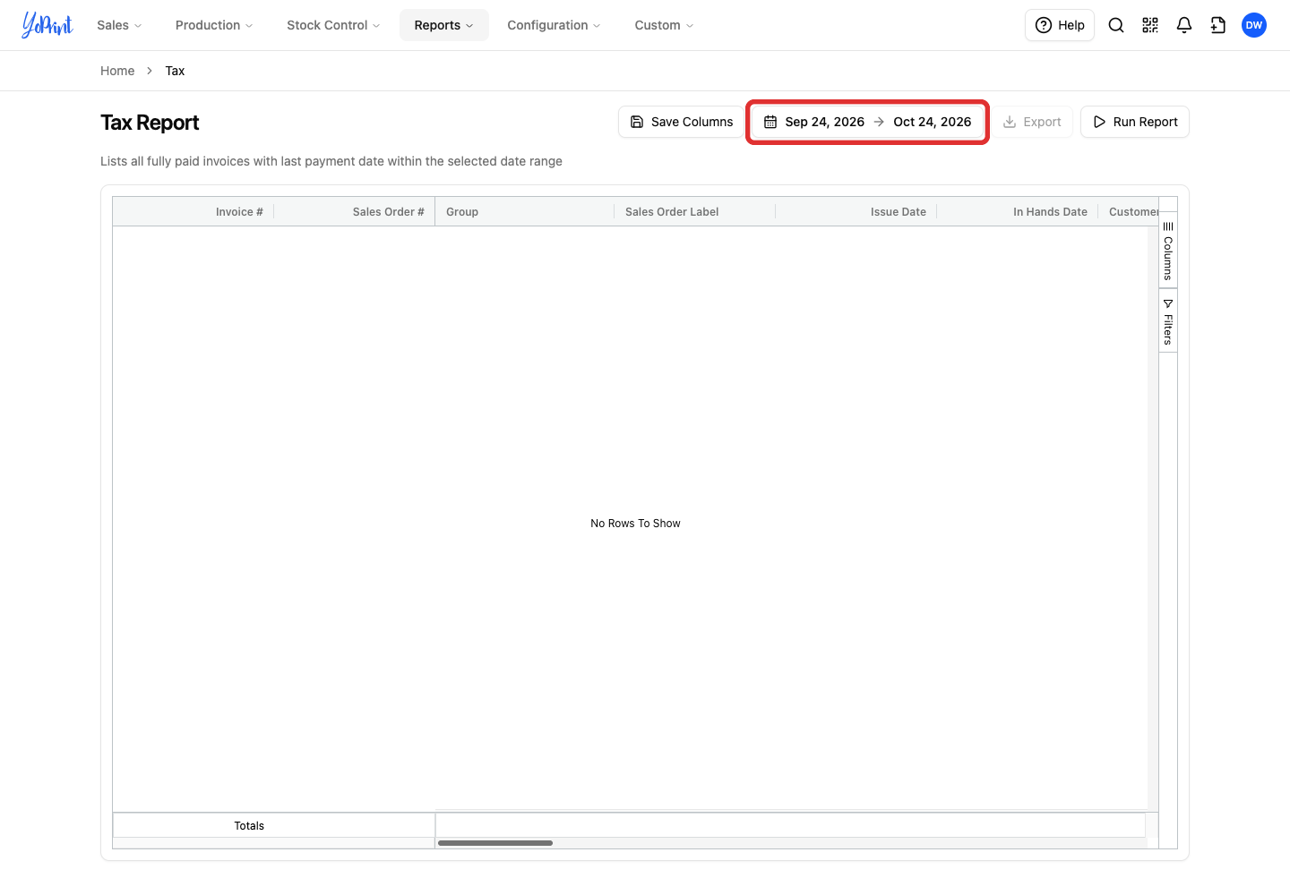Image resolution: width=1290 pixels, height=895 pixels.
Task: Open the search icon in top bar
Action: (1116, 25)
